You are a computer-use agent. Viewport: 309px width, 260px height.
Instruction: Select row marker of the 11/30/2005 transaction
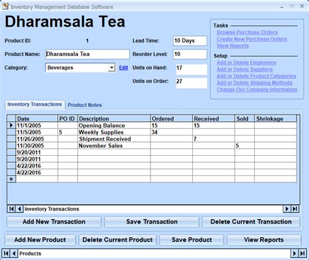[11, 146]
